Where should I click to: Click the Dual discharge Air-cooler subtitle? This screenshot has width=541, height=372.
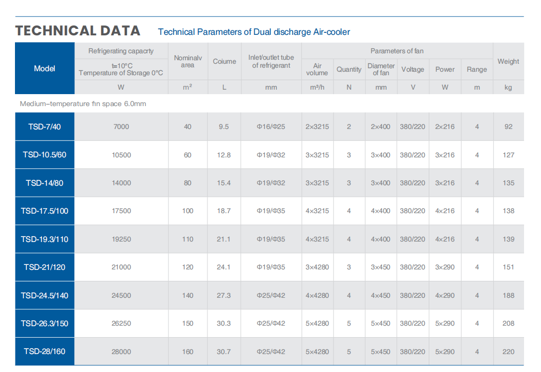coord(254,32)
